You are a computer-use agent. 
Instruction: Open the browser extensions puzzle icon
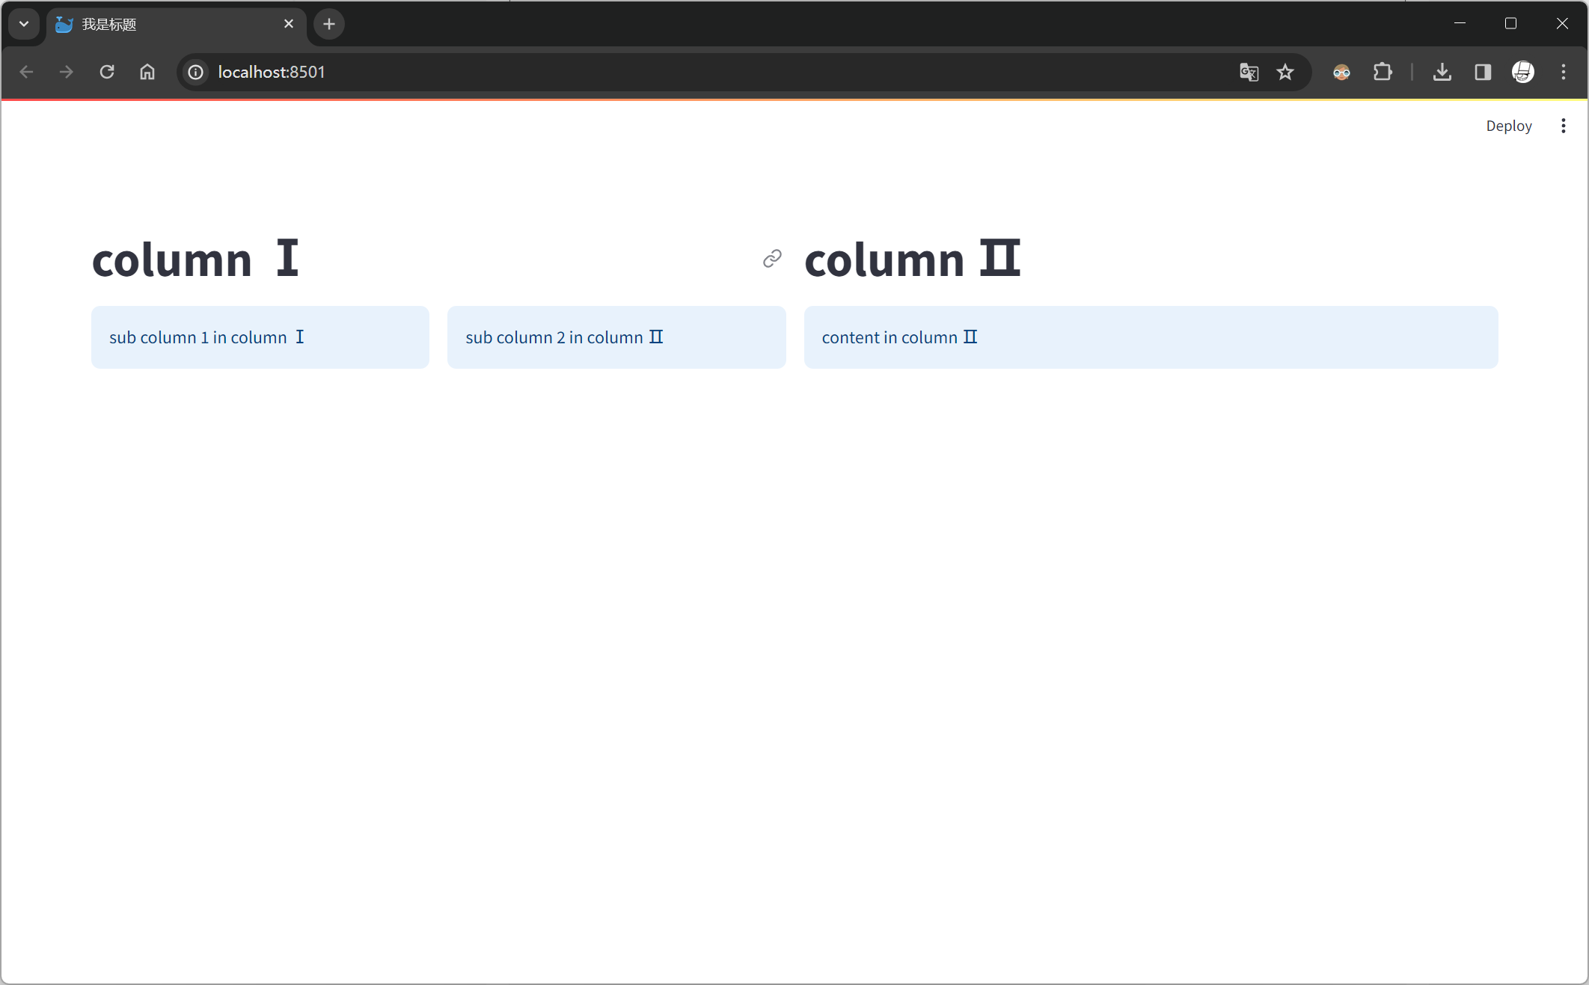[1383, 72]
